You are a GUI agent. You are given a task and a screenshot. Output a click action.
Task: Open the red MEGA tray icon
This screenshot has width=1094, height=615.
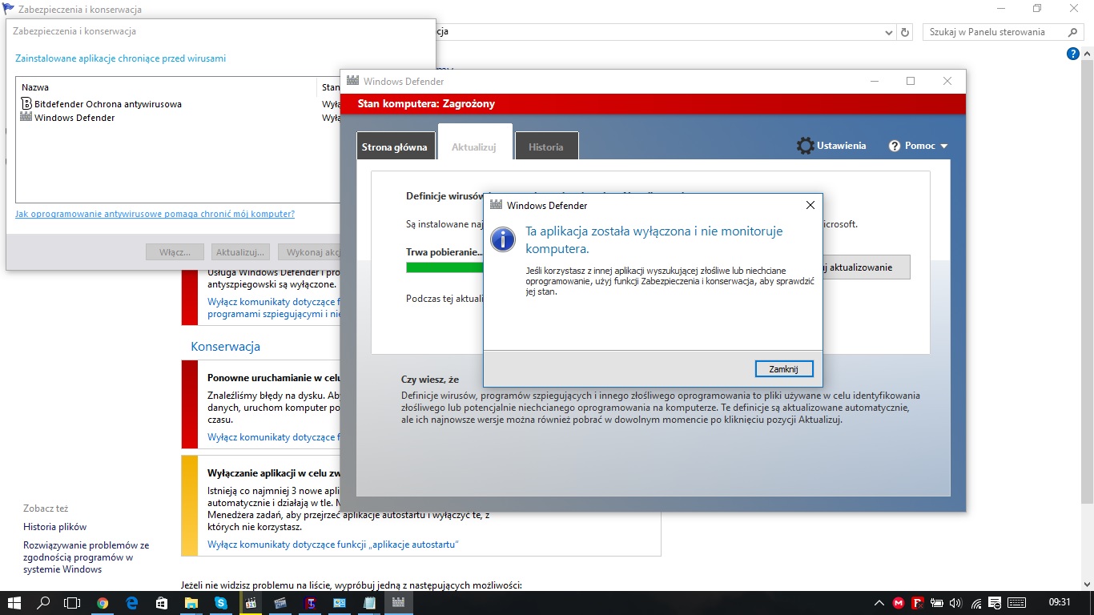[x=899, y=603]
